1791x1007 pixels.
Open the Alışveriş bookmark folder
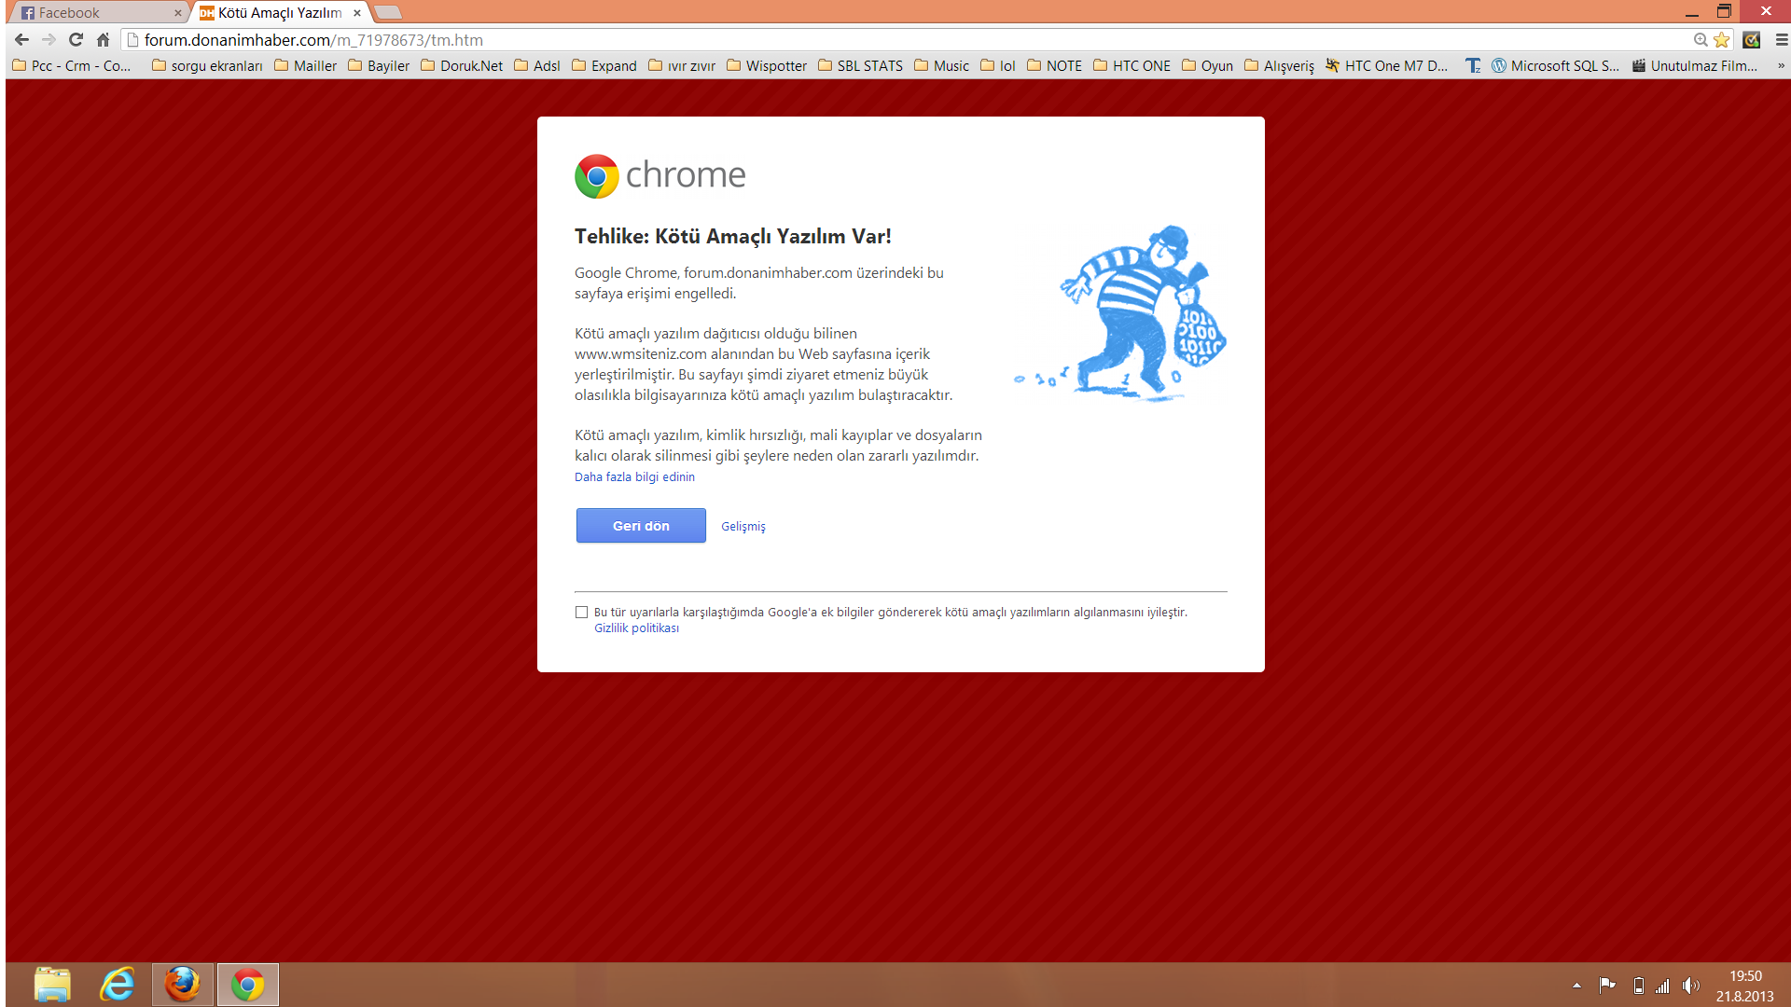point(1279,66)
